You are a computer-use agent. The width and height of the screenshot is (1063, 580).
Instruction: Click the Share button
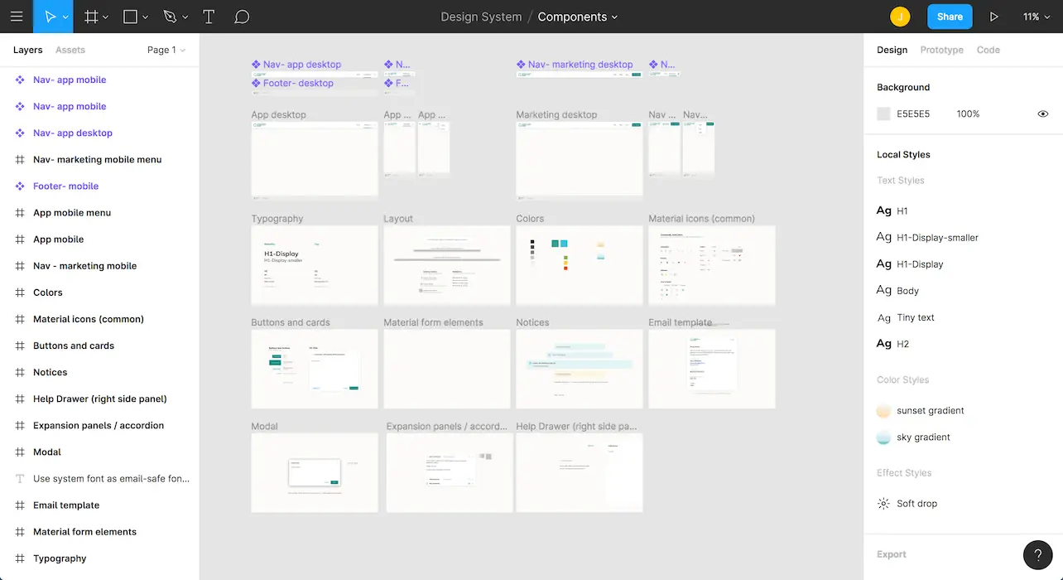coord(949,17)
